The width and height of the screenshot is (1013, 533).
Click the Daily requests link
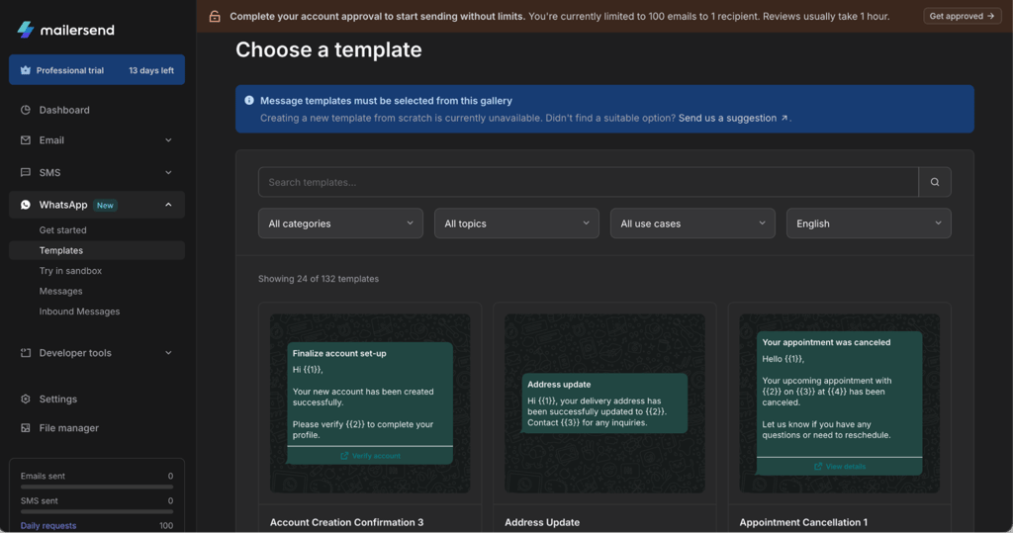tap(48, 525)
